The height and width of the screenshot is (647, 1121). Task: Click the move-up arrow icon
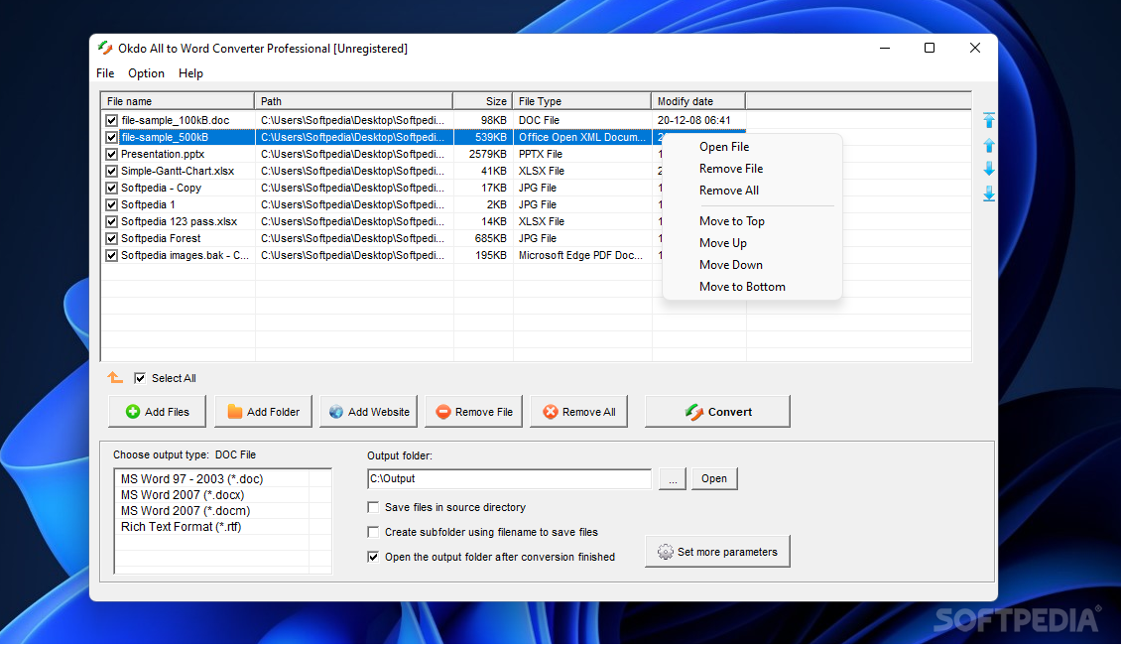click(x=989, y=145)
